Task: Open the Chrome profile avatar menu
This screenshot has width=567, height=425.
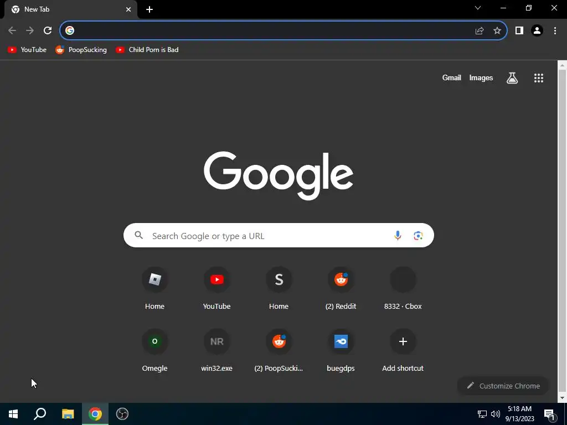Action: [x=537, y=31]
